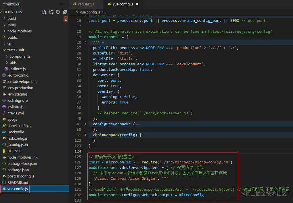Click vue.config.js in the editor breadcrumb

(x=90, y=13)
